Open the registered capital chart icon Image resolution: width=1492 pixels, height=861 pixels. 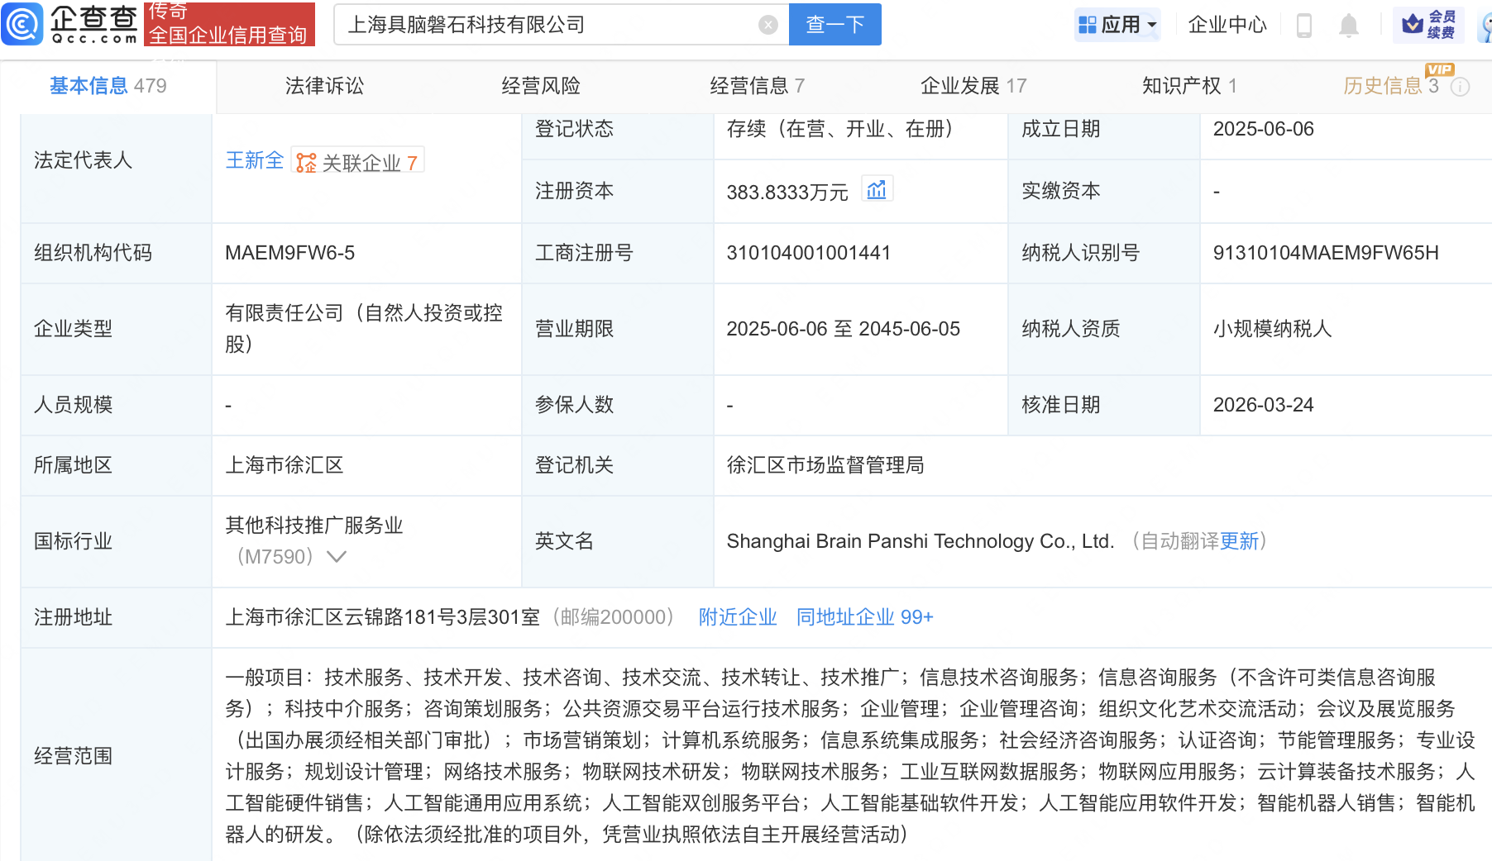point(876,190)
